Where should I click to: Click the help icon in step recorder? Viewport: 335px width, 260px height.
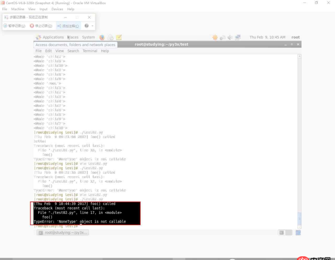click(x=87, y=26)
